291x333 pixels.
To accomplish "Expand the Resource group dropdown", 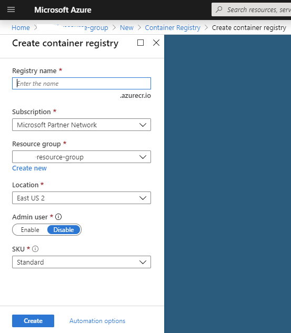I will pos(82,157).
